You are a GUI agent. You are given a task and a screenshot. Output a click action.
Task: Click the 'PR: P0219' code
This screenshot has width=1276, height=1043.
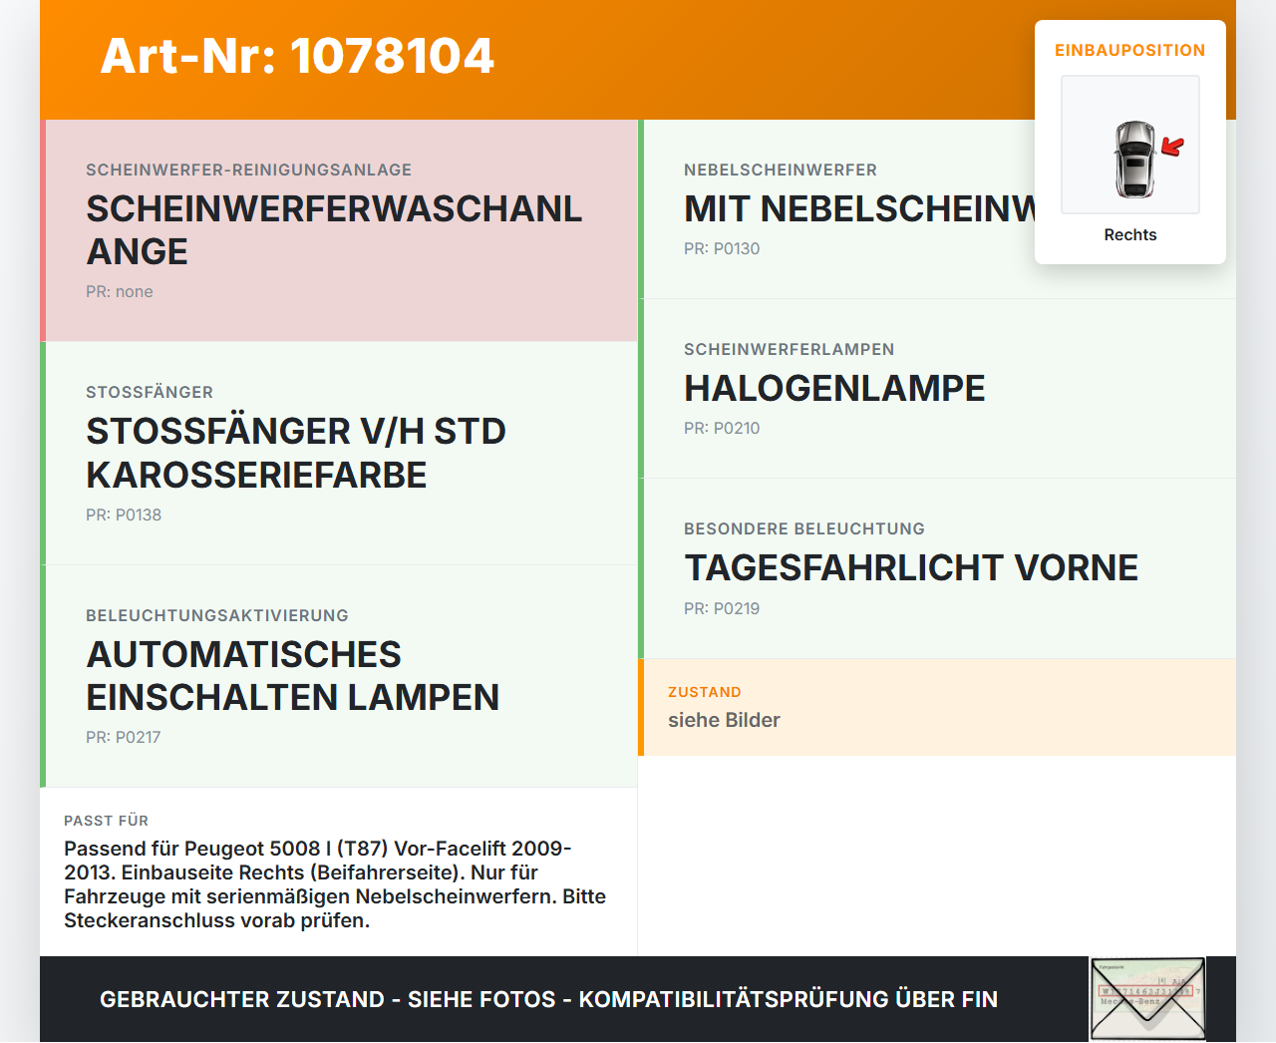[722, 608]
